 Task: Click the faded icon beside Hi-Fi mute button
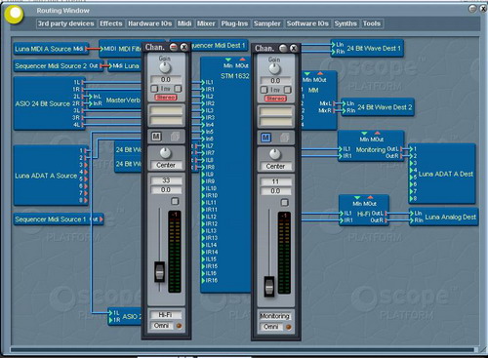click(x=175, y=137)
